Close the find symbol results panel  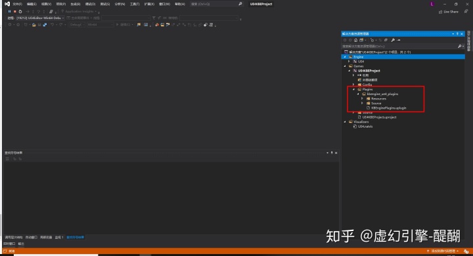[336, 153]
